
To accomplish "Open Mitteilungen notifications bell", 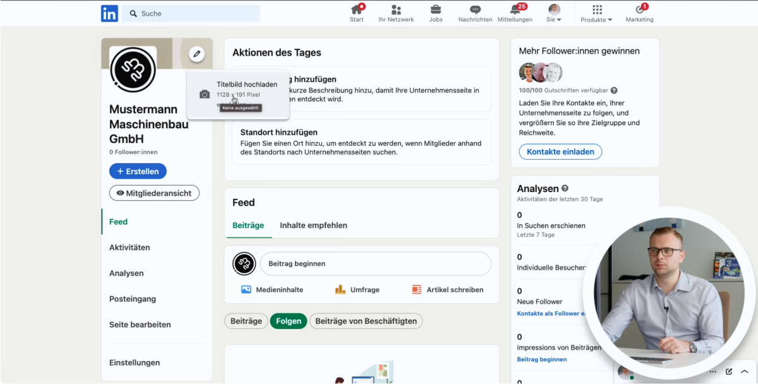I will coord(515,9).
